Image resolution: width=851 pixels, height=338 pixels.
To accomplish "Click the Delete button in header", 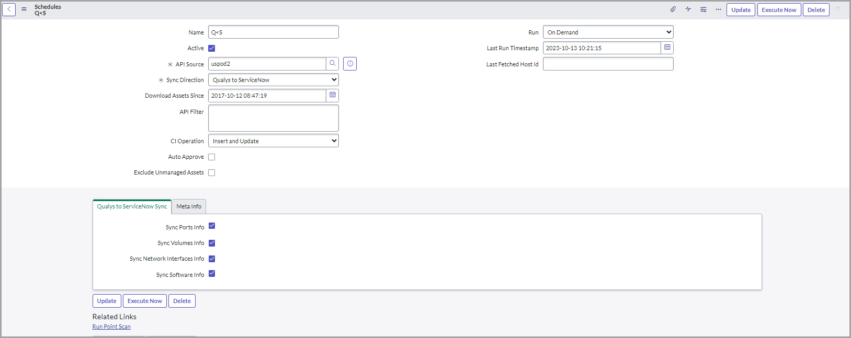I will 816,10.
